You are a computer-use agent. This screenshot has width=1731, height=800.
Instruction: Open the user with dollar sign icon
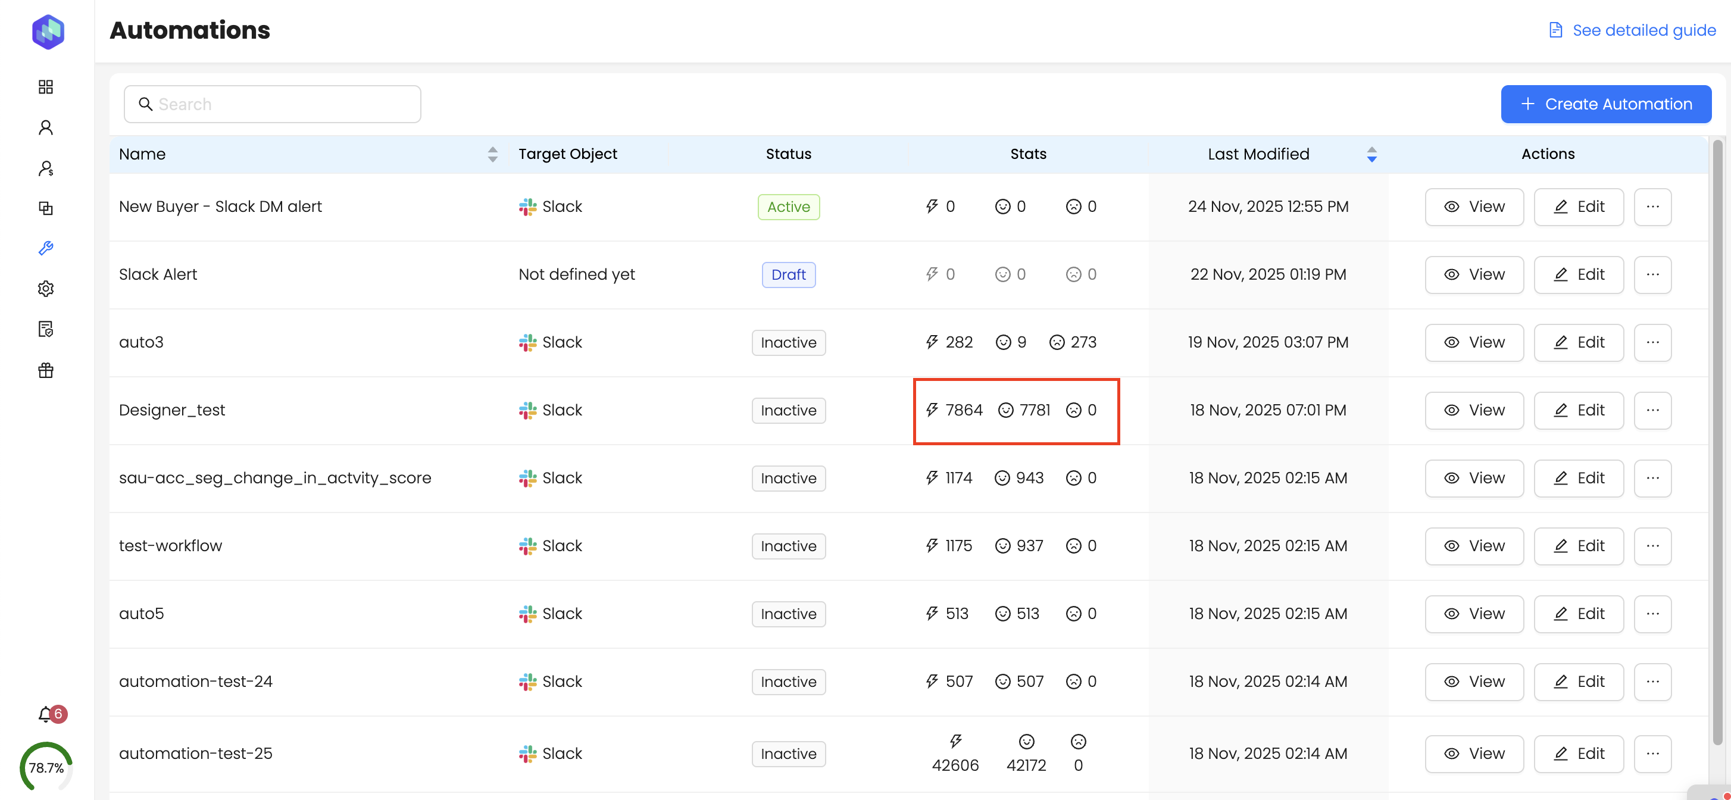coord(46,168)
